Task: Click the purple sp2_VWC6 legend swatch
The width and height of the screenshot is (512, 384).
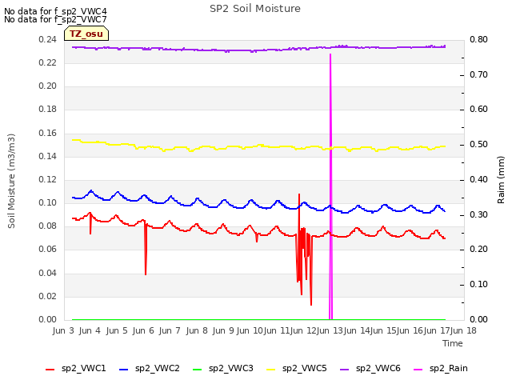Action: point(345,370)
